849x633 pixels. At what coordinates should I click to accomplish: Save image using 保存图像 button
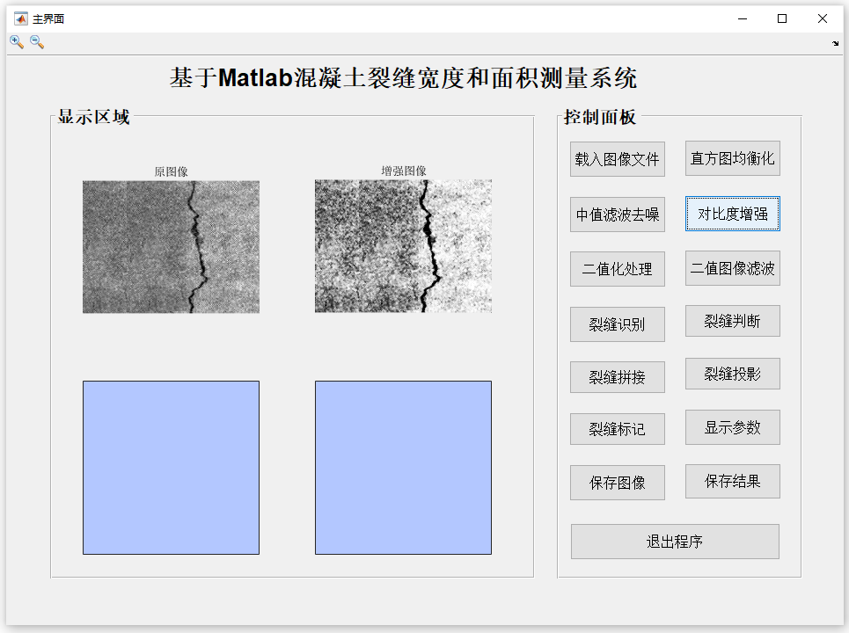tap(618, 483)
